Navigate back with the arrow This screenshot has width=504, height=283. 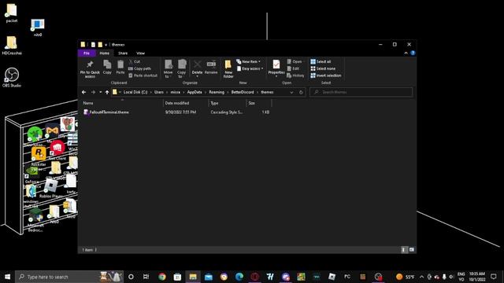84,92
